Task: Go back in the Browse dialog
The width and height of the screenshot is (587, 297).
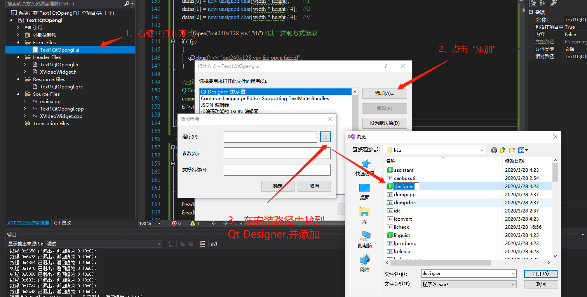Action: coord(494,150)
